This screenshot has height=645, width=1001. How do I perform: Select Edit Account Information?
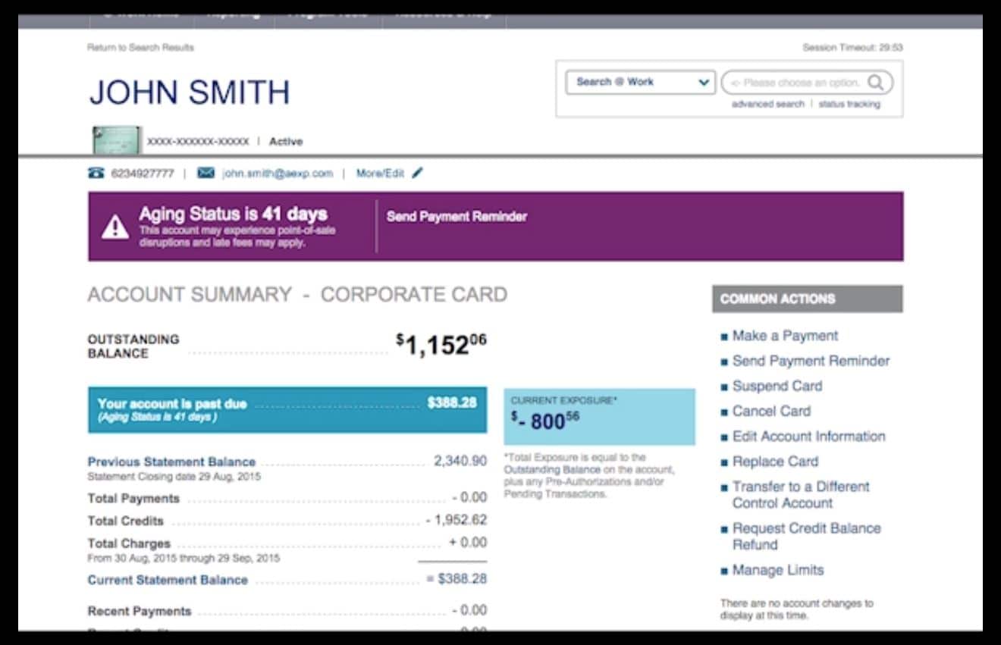click(809, 436)
